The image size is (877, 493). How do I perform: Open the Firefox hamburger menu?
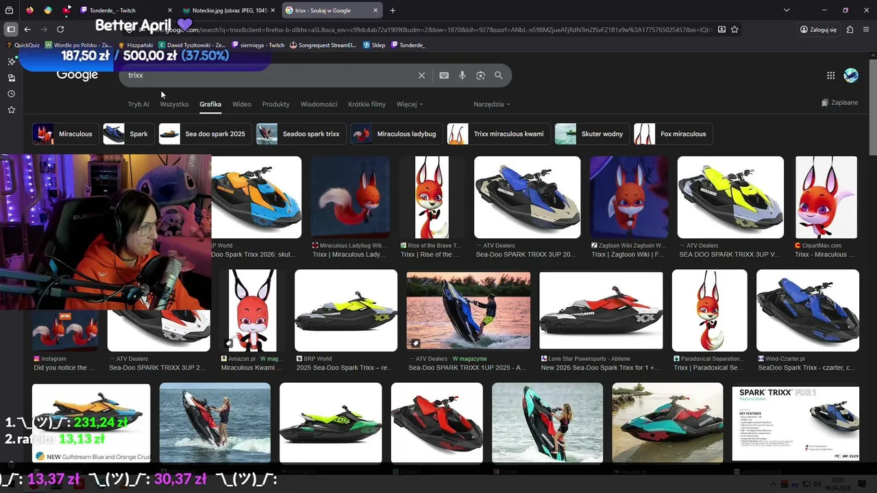coord(866,29)
